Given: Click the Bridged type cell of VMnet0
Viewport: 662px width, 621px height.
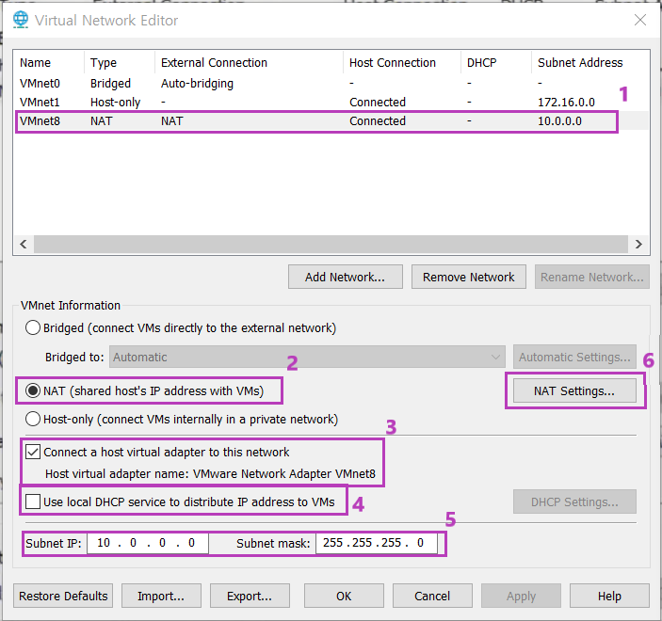Looking at the screenshot, I should coord(110,84).
